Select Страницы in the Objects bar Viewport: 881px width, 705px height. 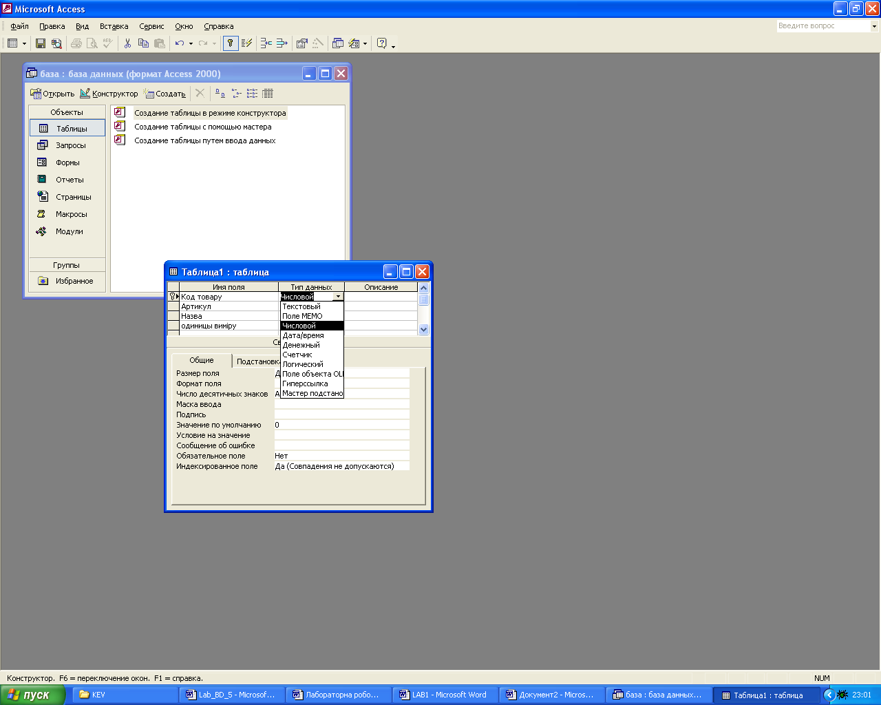point(67,197)
